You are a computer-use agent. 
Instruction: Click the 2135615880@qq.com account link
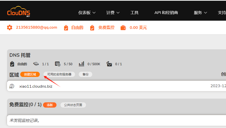pos(36,27)
